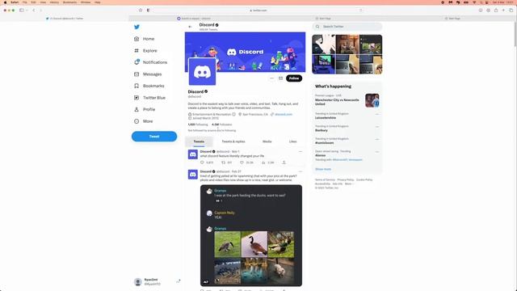Open Discord's profile avatar image

click(x=202, y=72)
